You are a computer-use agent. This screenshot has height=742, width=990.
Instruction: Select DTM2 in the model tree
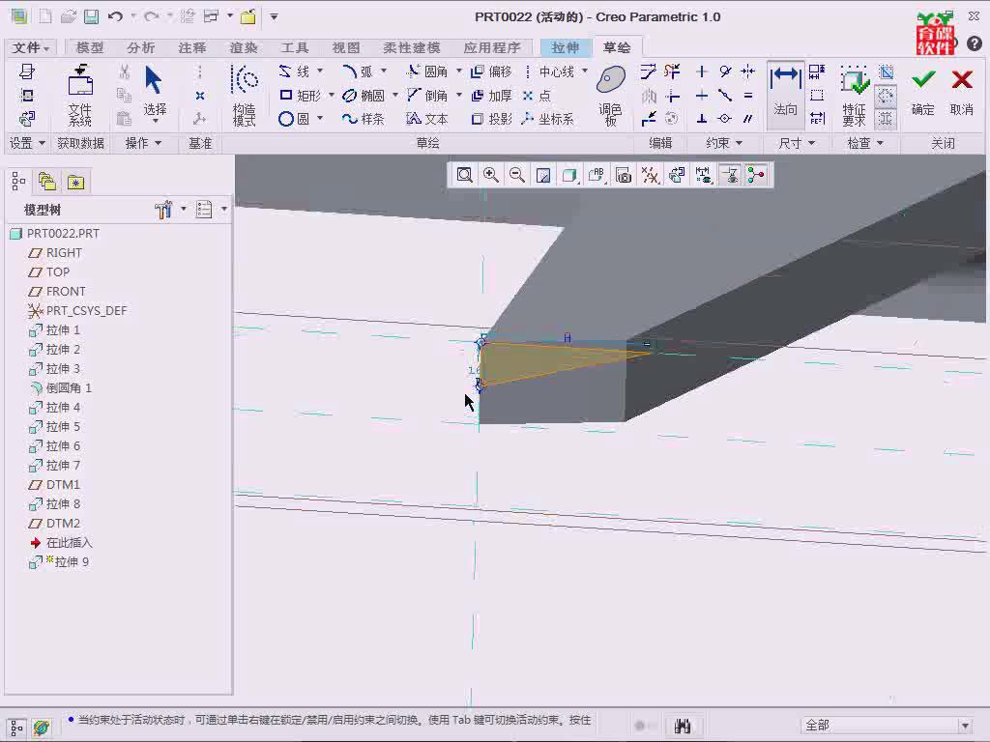[54, 523]
